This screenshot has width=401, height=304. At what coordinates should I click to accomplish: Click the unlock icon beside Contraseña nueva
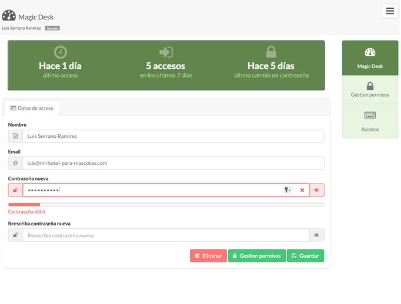15,190
